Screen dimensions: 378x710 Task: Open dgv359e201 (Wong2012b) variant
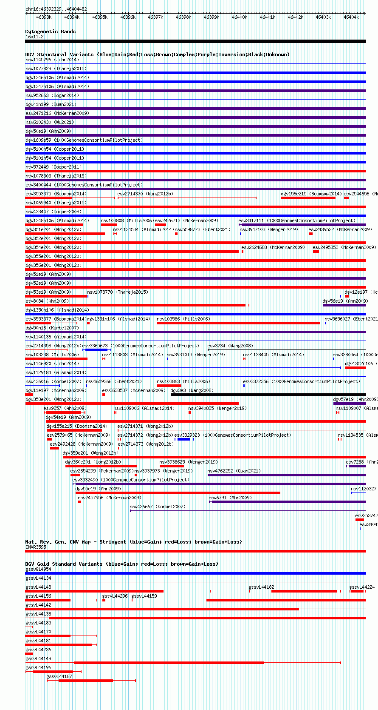pyautogui.click(x=90, y=453)
